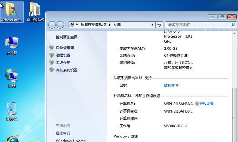The width and height of the screenshot is (238, 142).
Task: Open 远程设置 link
Action: click(63, 55)
